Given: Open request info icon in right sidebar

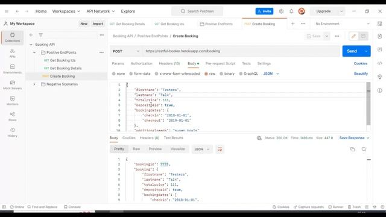Looking at the screenshot, I should click(x=379, y=90).
